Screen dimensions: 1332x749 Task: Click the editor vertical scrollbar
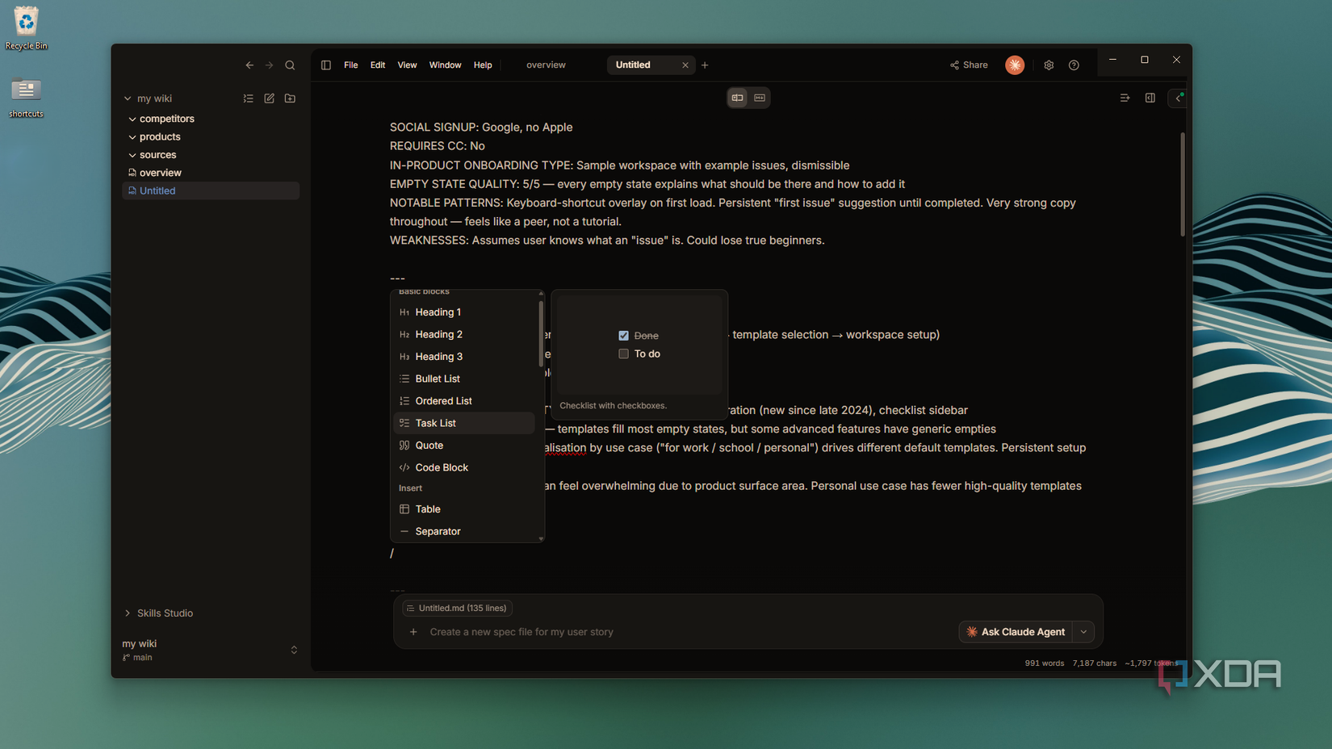pyautogui.click(x=1183, y=184)
